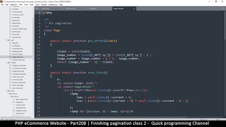The height and width of the screenshot is (127, 226).
Task: Open the Goto menu
Action: [x=31, y=5]
